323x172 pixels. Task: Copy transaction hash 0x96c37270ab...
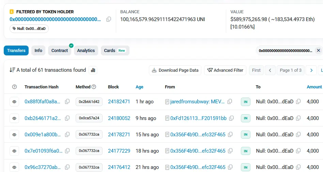coord(67,167)
